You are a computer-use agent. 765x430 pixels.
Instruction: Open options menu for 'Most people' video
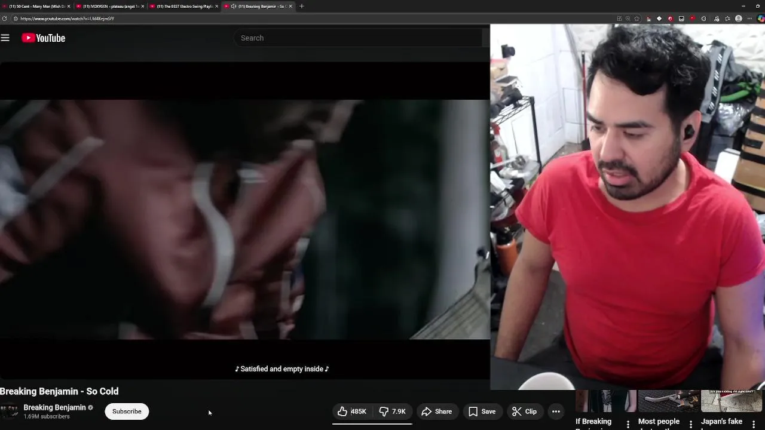pos(691,424)
